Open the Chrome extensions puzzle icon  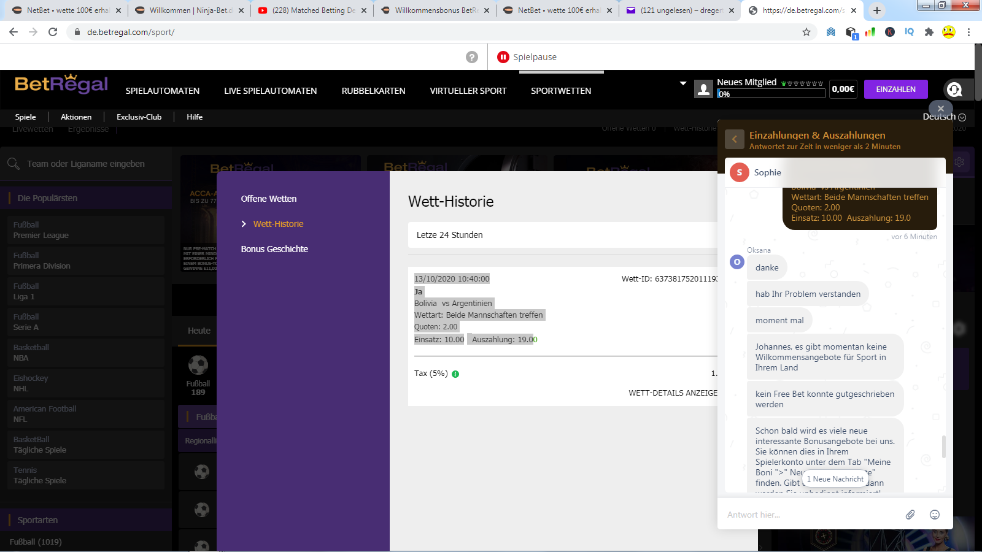(929, 32)
